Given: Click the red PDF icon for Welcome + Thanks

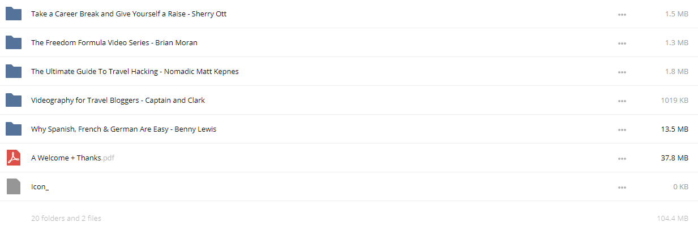Looking at the screenshot, I should pyautogui.click(x=14, y=158).
